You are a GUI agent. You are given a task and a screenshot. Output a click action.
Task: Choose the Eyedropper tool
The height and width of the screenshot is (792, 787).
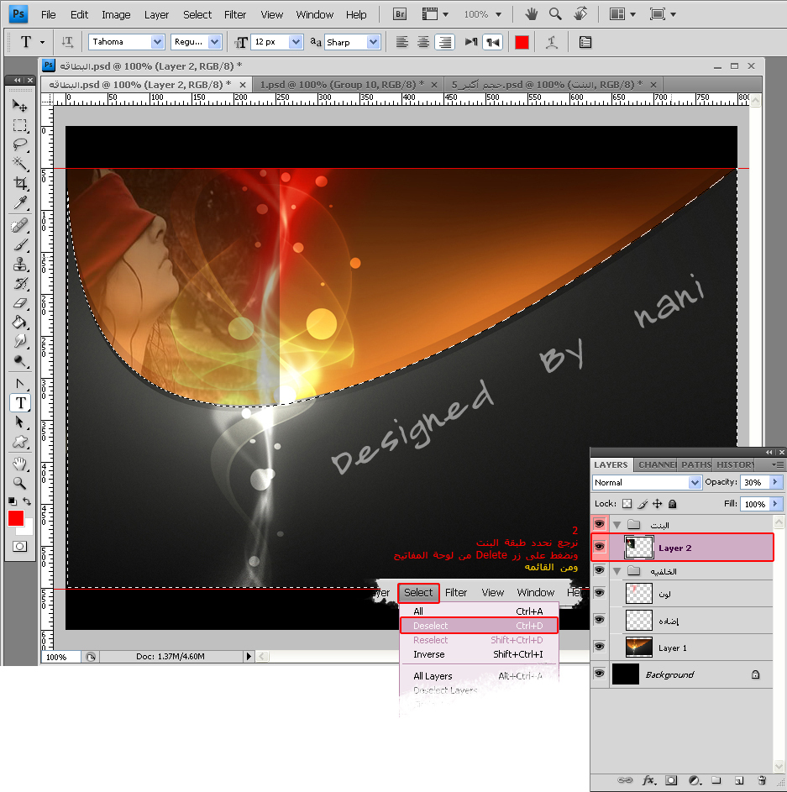click(x=20, y=203)
